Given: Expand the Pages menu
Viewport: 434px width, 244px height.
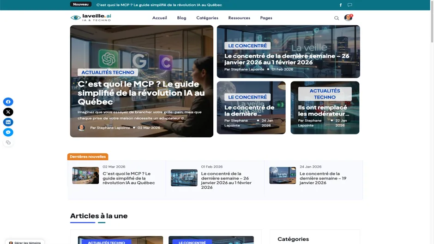Looking at the screenshot, I should [x=266, y=18].
